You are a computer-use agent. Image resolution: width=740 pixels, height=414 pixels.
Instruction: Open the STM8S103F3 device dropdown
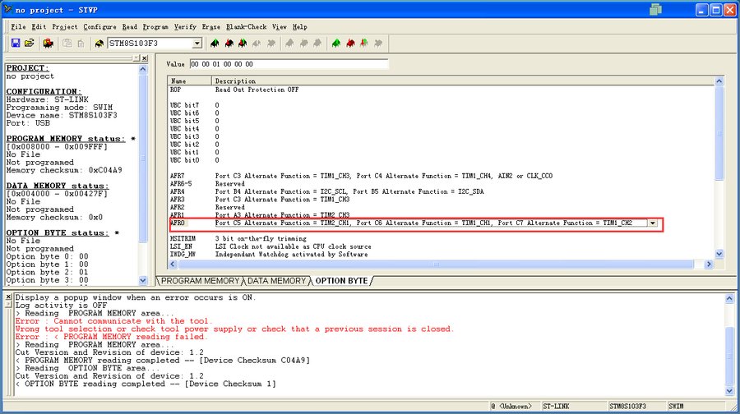pyautogui.click(x=197, y=43)
